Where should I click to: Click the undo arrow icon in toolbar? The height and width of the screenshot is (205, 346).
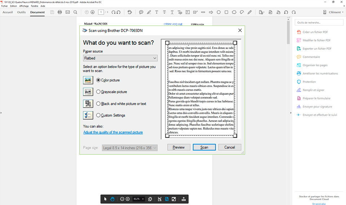click(286, 12)
